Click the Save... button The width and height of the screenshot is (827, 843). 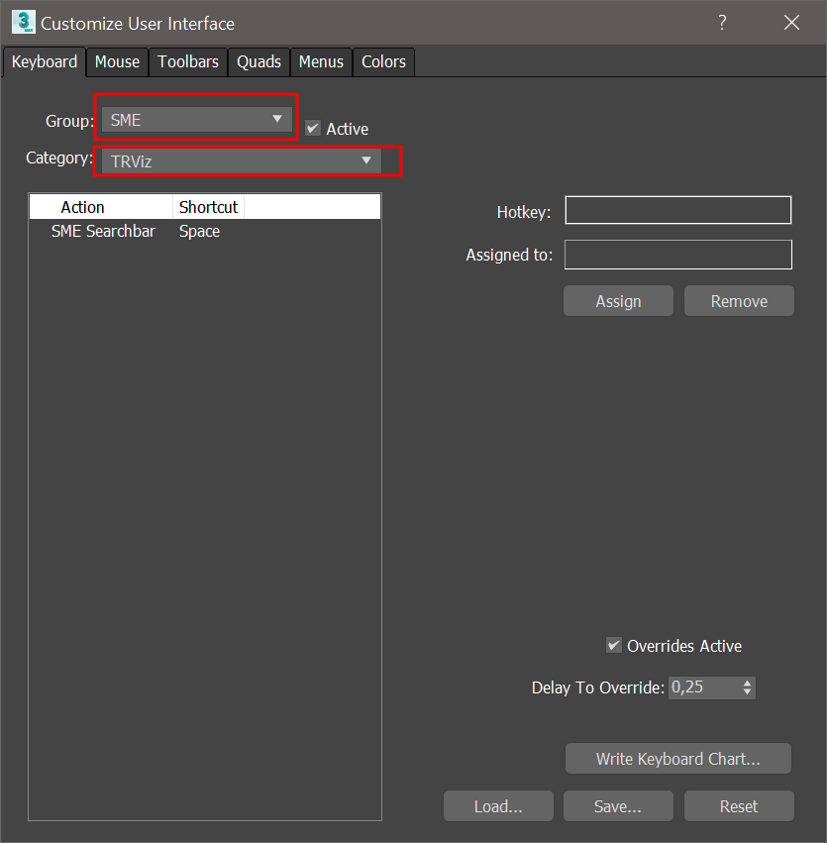(x=618, y=806)
